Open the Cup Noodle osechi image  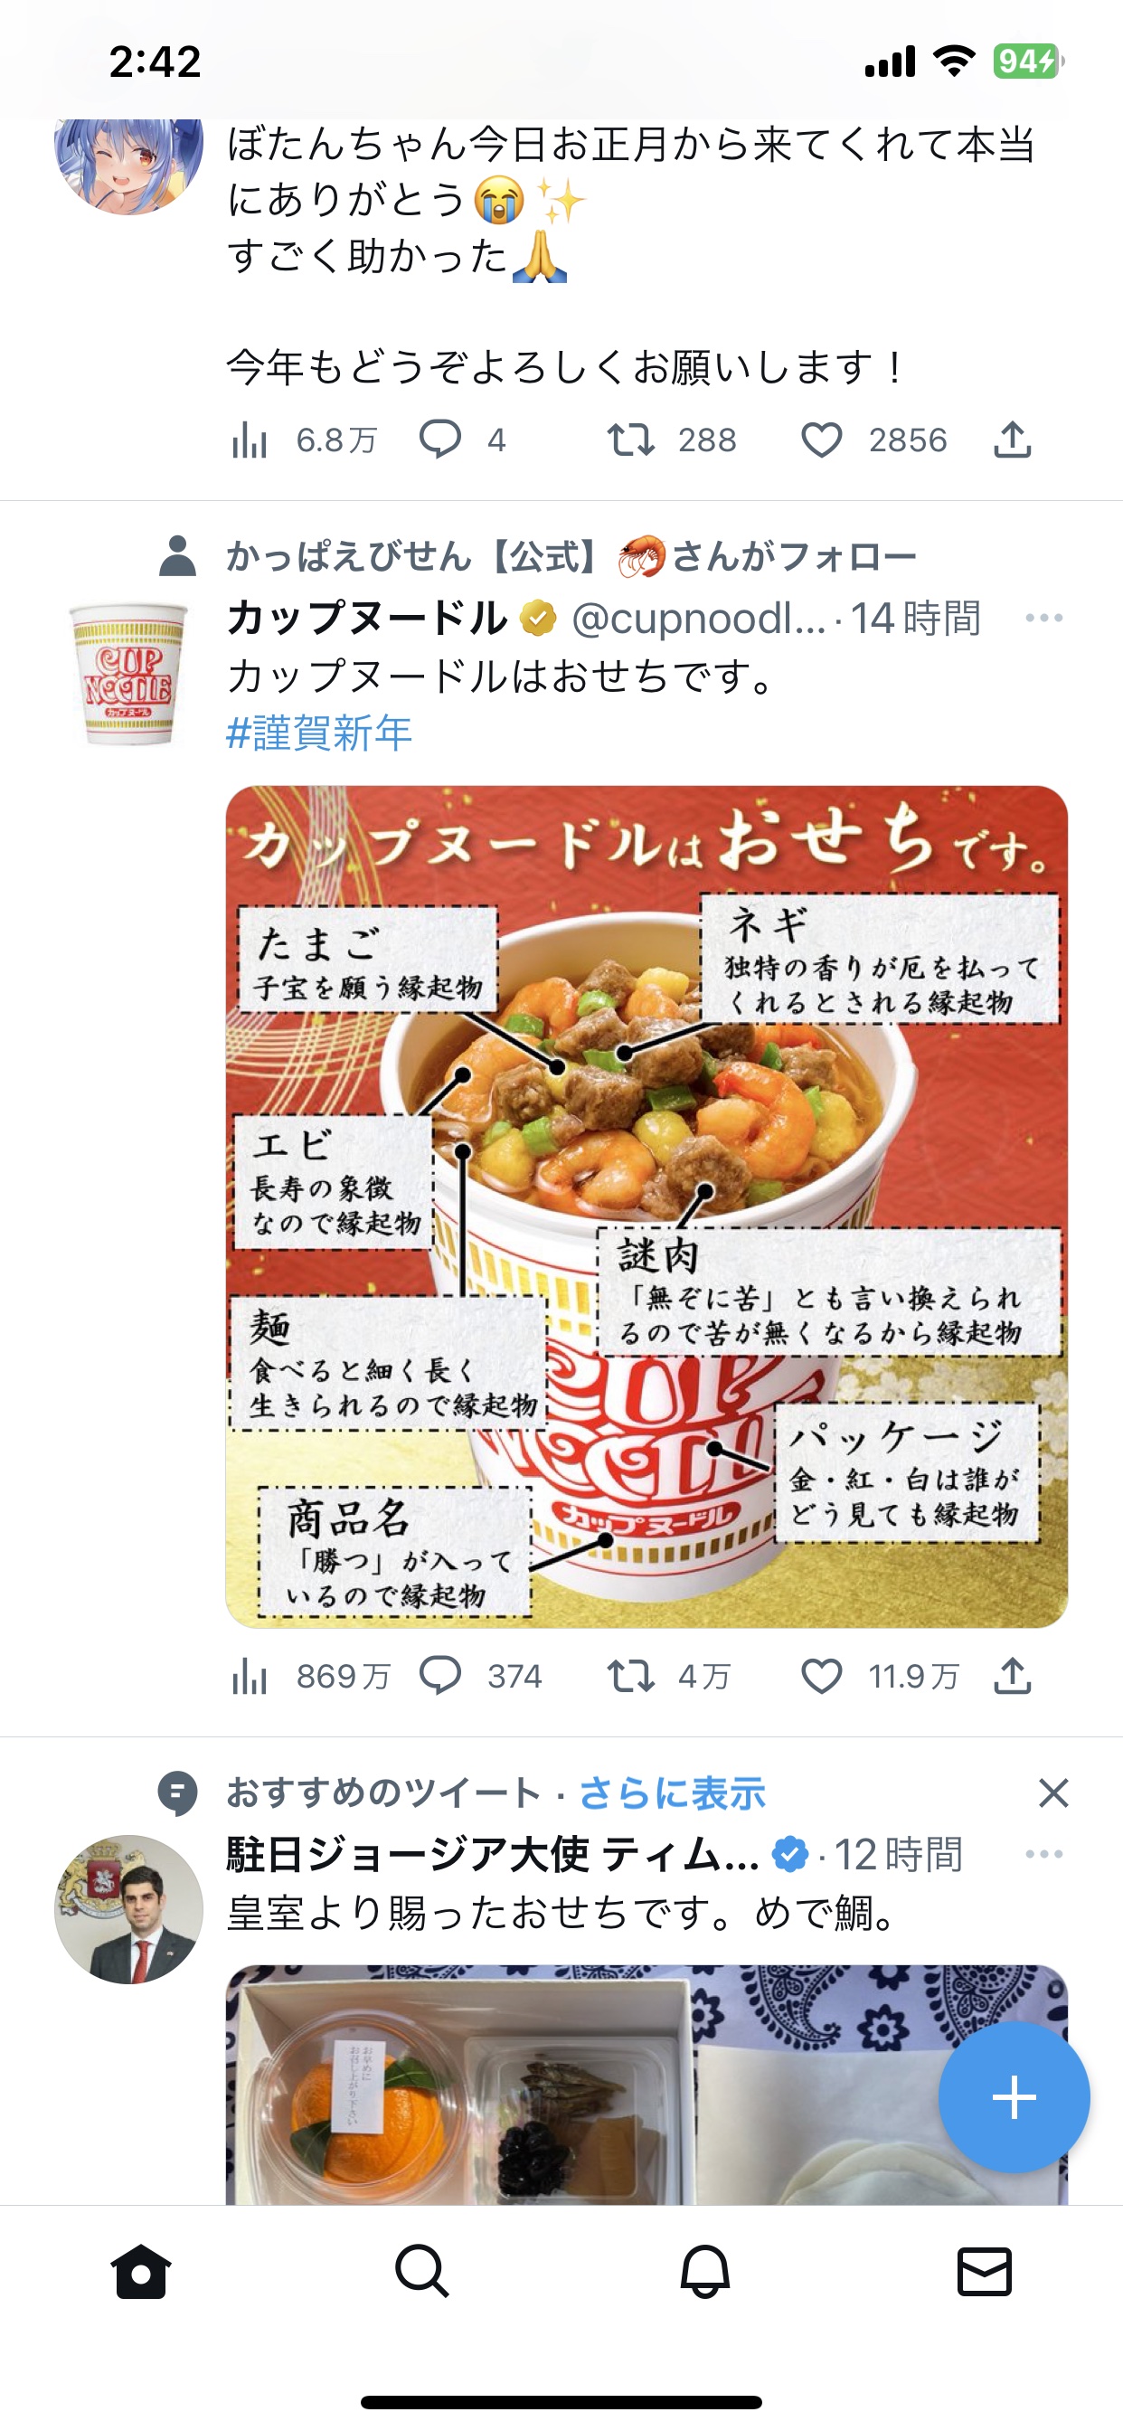click(646, 1206)
